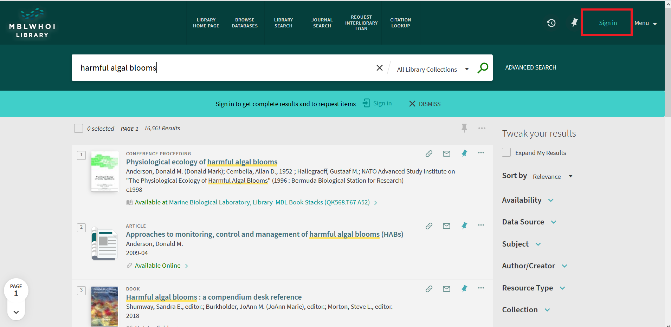The width and height of the screenshot is (671, 327).
Task: Pin the Physiological ecology result
Action: [464, 153]
